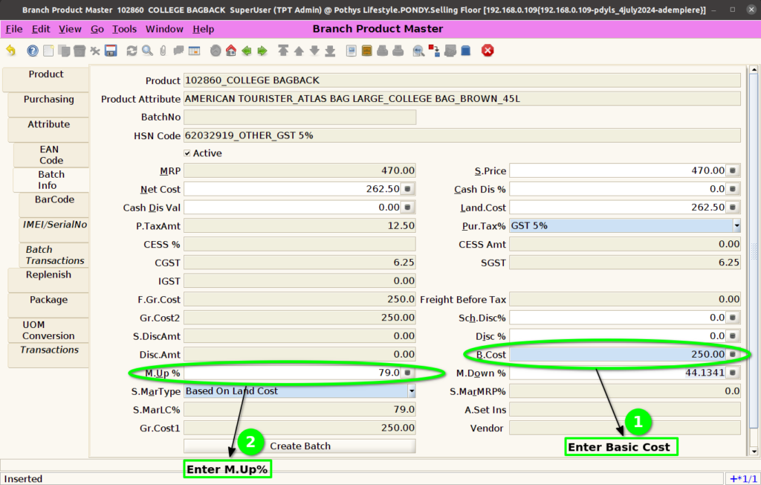The image size is (761, 485).
Task: Click the Undo changes toolbar icon
Action: [11, 51]
